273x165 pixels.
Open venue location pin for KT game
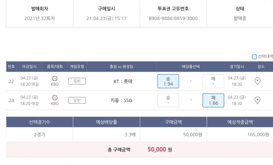pyautogui.click(x=257, y=81)
